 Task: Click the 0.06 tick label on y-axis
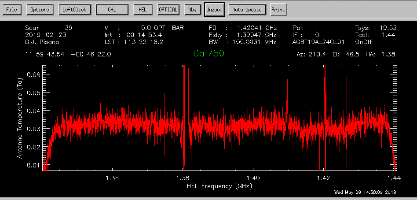point(33,74)
